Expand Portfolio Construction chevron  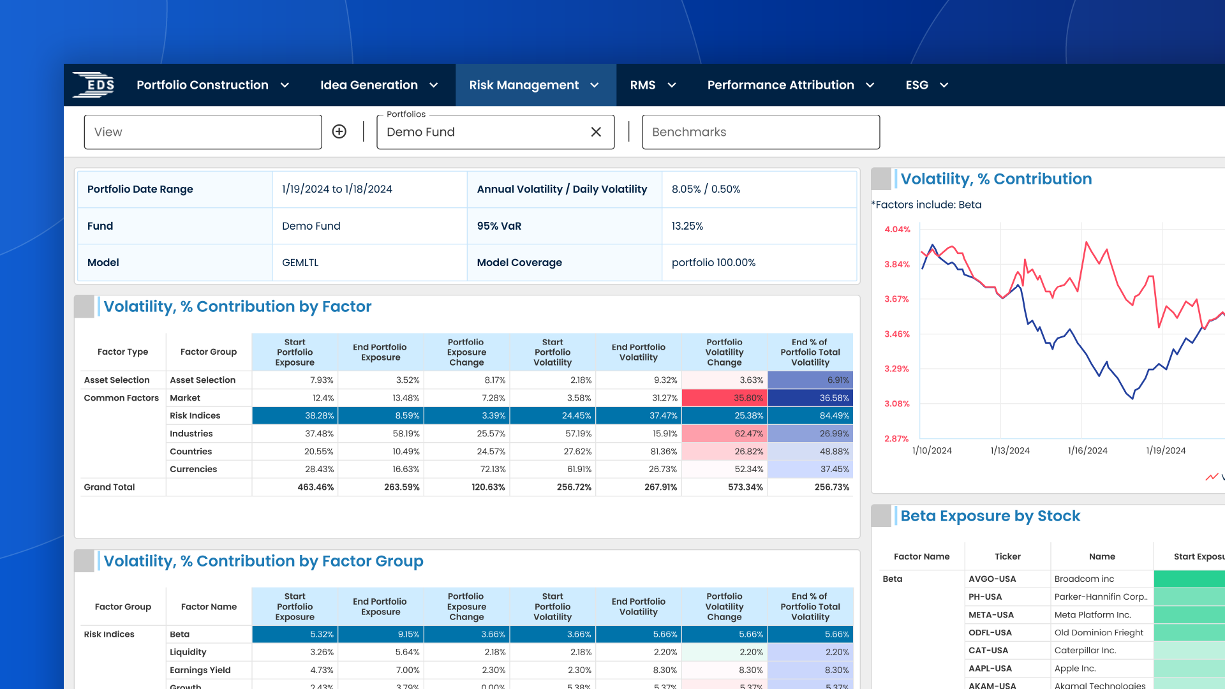click(285, 85)
